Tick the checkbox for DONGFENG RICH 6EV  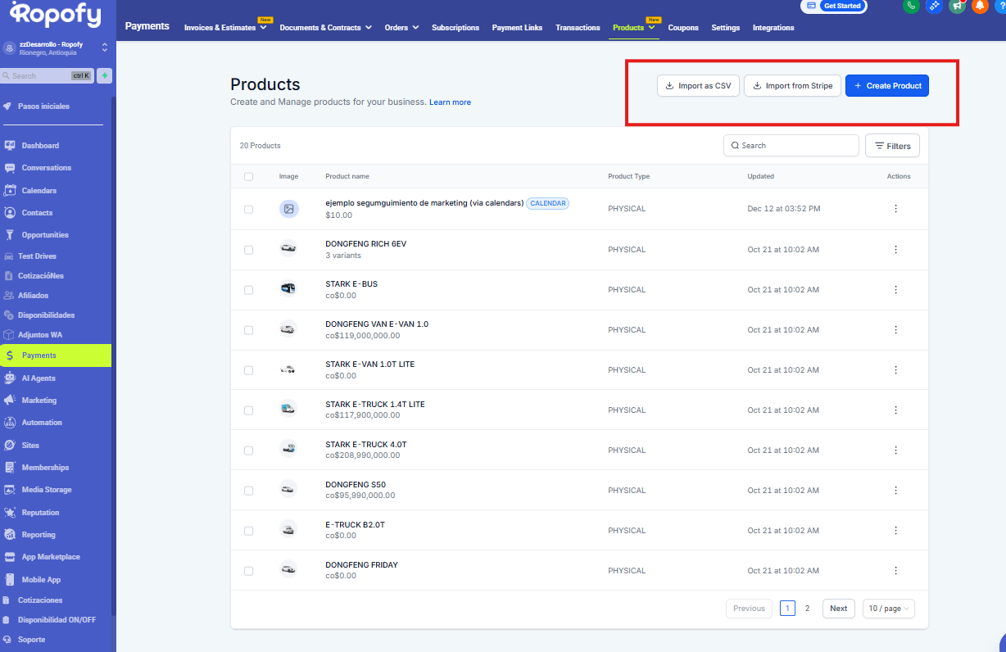[x=249, y=250]
